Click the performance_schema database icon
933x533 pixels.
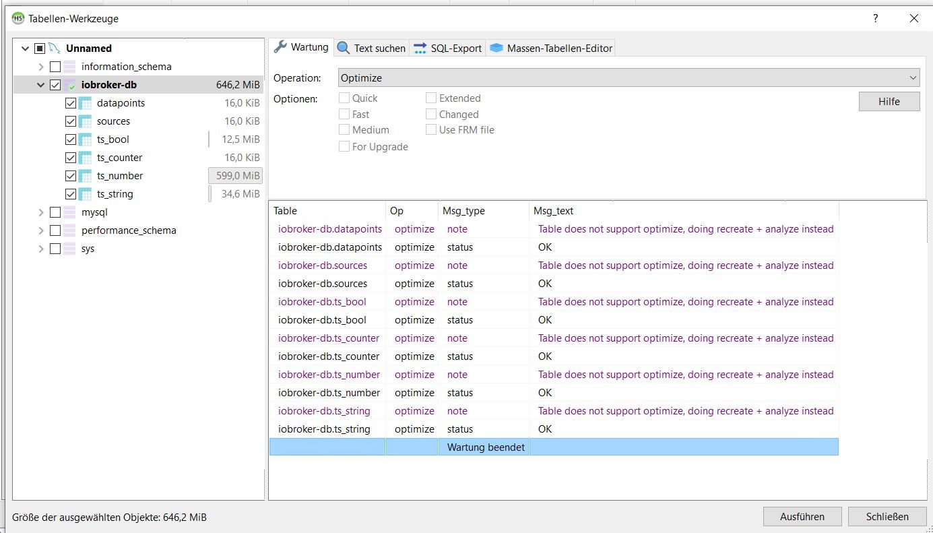click(69, 230)
